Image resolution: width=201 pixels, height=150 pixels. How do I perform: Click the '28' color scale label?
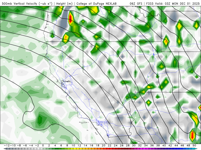point(128,145)
